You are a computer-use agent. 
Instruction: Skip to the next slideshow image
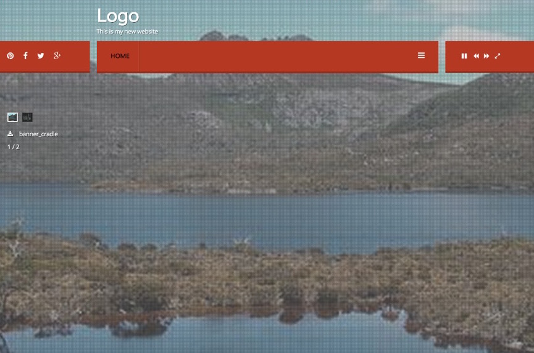point(486,56)
